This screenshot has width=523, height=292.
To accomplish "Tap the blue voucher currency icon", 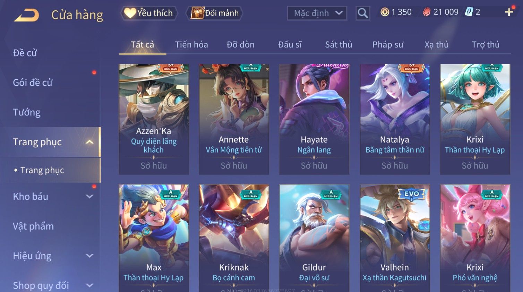I will pyautogui.click(x=469, y=12).
